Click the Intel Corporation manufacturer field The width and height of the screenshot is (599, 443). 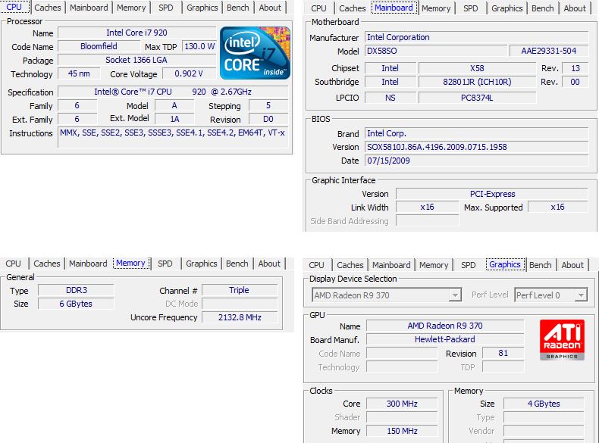tap(476, 37)
